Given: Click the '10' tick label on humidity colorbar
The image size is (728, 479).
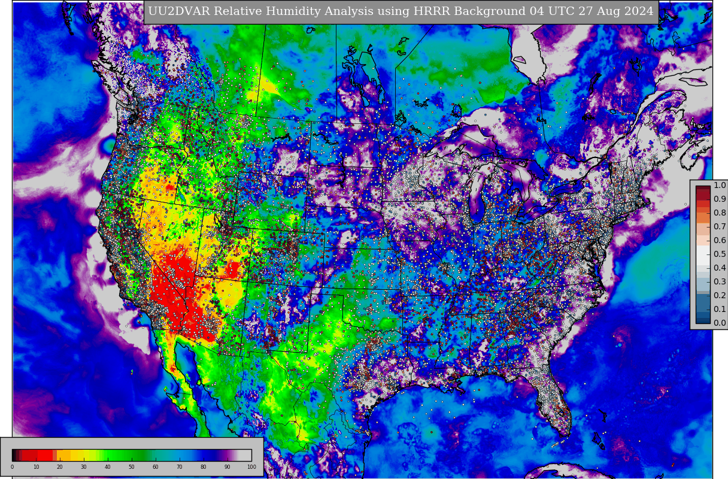Looking at the screenshot, I should tap(36, 467).
